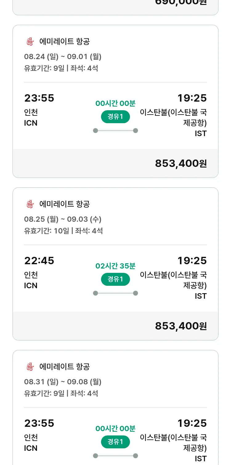Select the 853,400원 price for 08.25 flight
Viewport: 231px width, 465px height.
(x=181, y=326)
